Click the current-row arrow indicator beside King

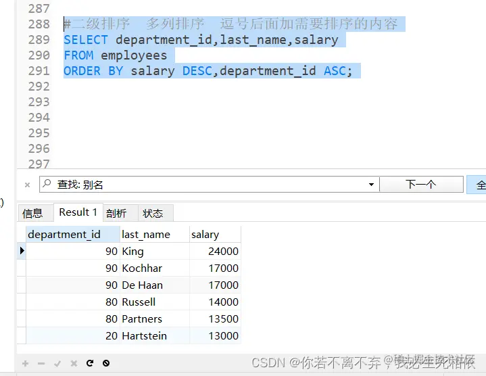(x=22, y=250)
